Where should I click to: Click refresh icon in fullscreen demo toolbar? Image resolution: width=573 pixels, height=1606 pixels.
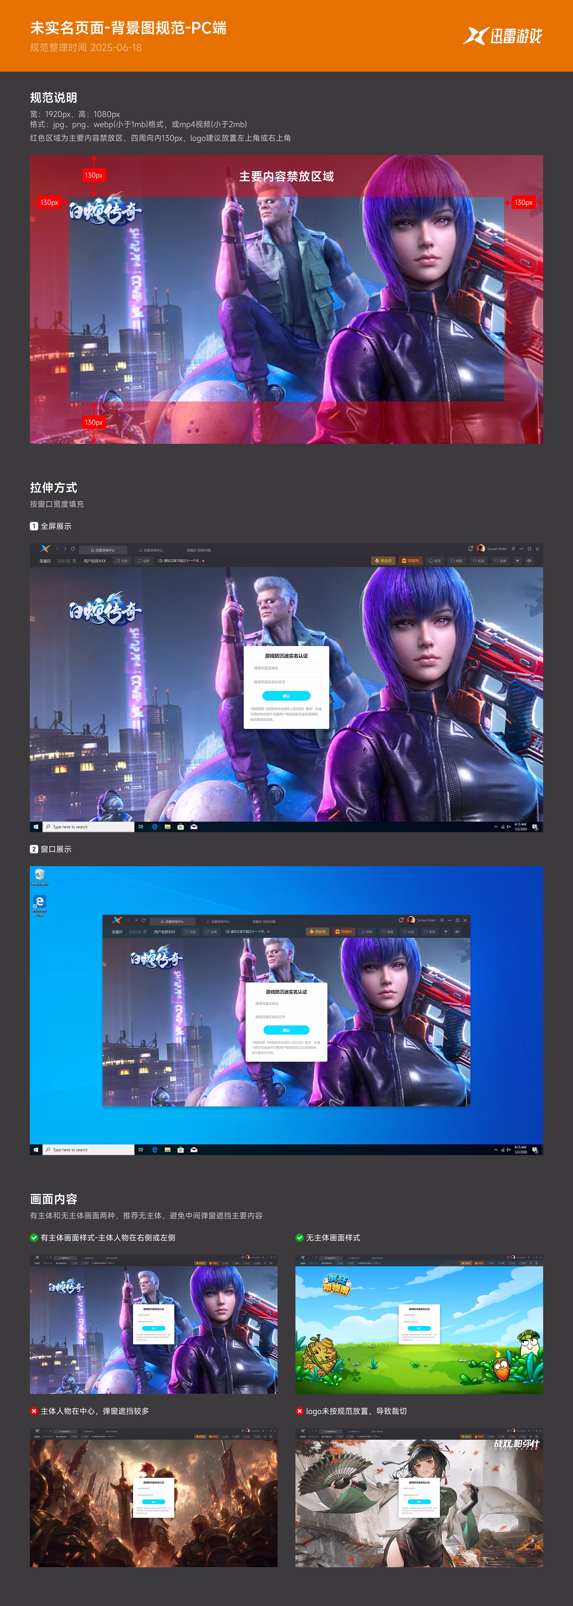[x=73, y=549]
